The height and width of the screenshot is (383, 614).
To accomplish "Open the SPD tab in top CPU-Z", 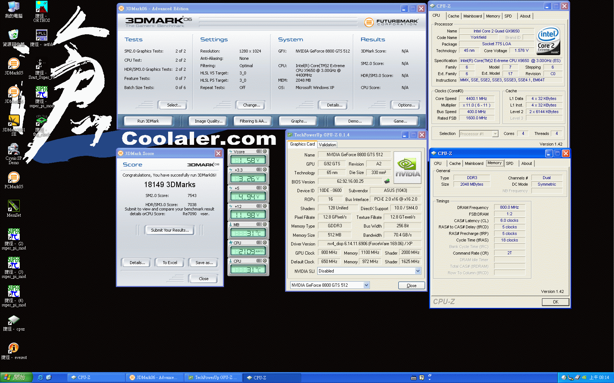I will pos(508,16).
